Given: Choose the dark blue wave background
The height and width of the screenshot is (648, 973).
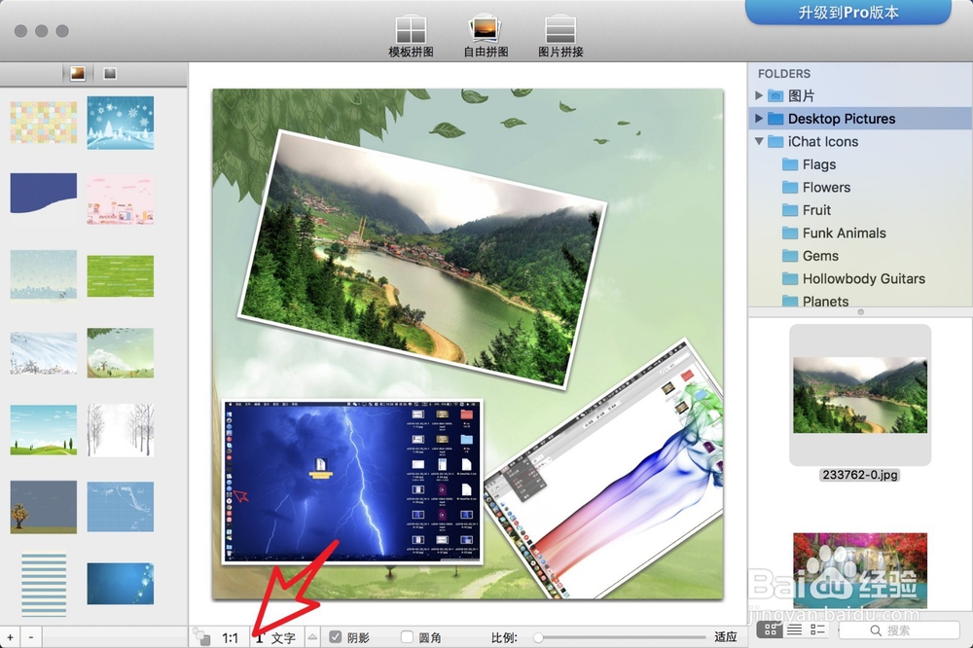Looking at the screenshot, I should 44,193.
